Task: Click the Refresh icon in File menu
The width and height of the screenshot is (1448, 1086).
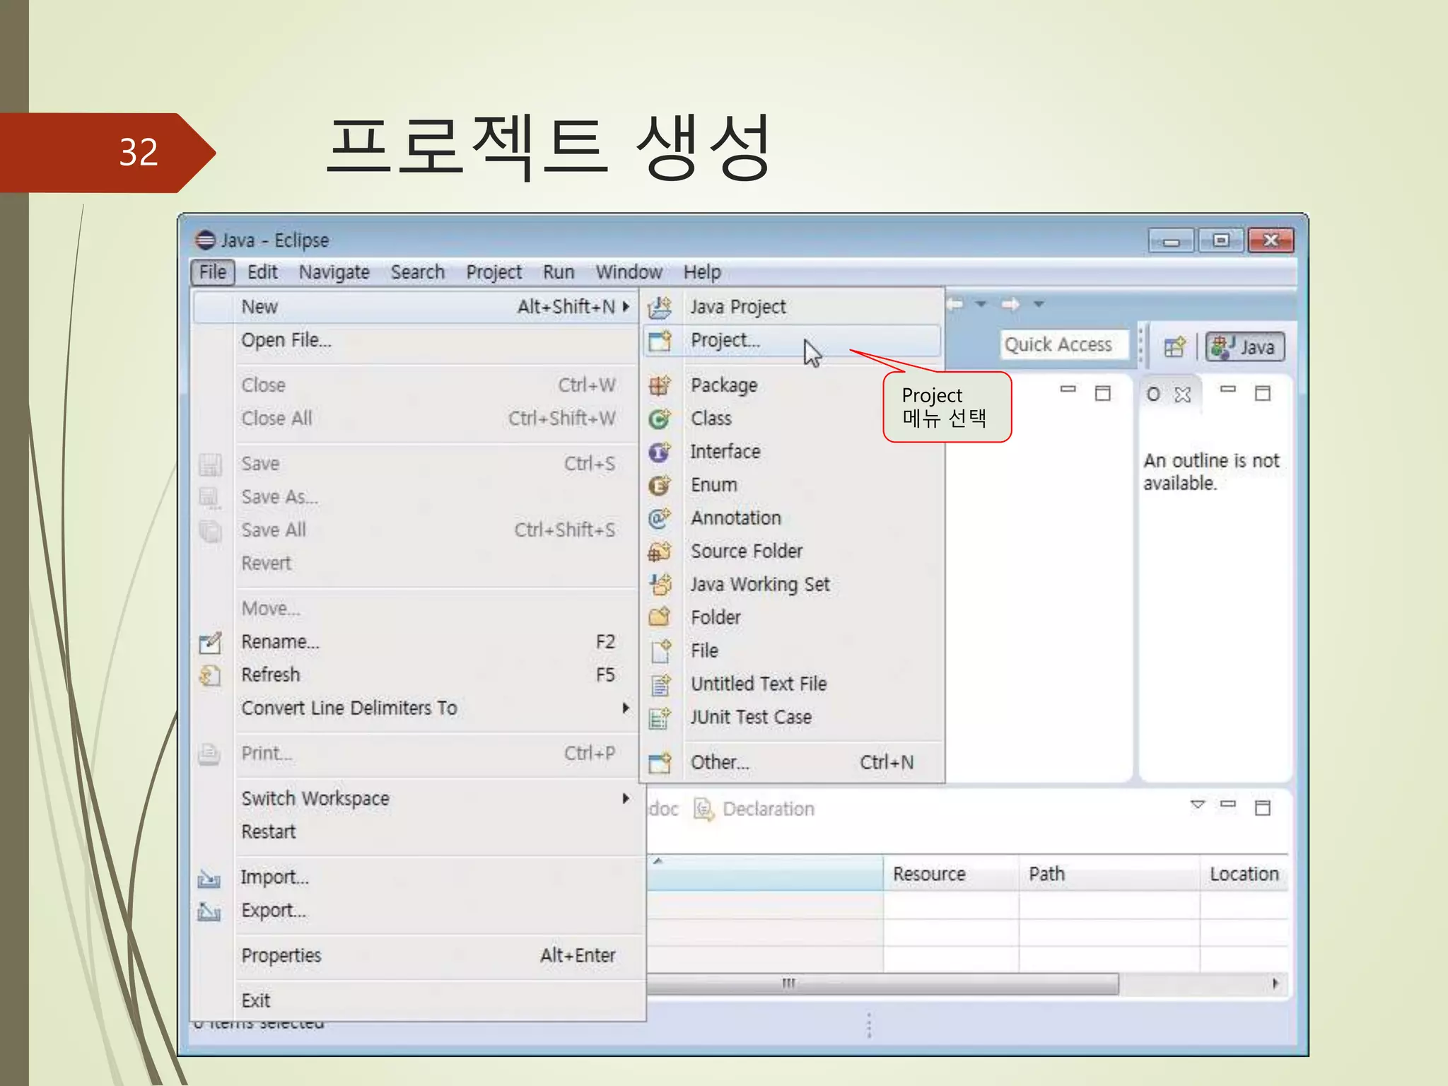Action: (210, 675)
